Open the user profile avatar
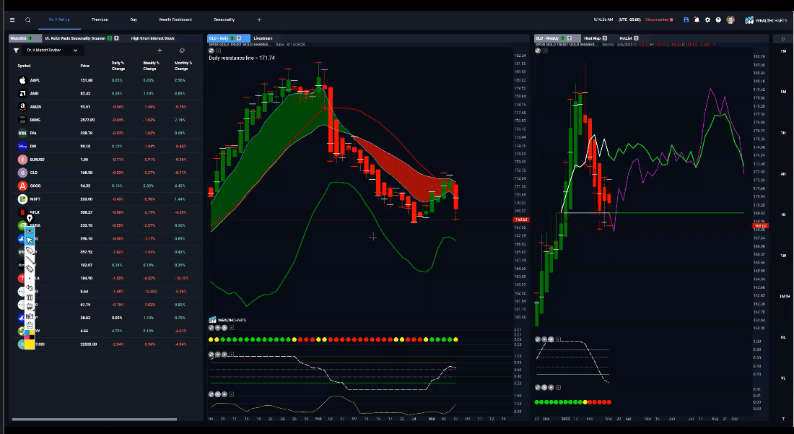The image size is (794, 434). click(x=730, y=19)
